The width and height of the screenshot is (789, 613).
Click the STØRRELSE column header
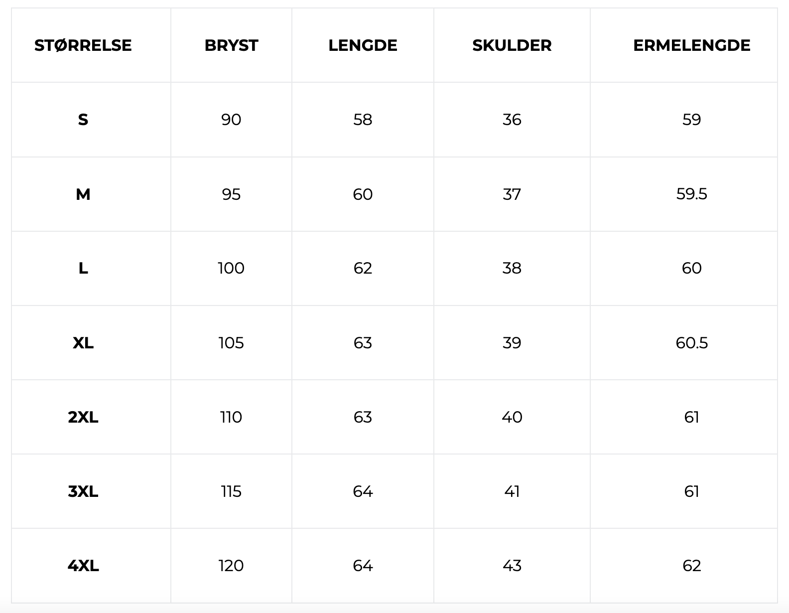click(83, 45)
